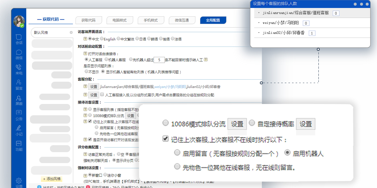This screenshot has width=377, height=188.
Task: Open the 公告 announcements sidebar icon
Action: click(x=19, y=115)
